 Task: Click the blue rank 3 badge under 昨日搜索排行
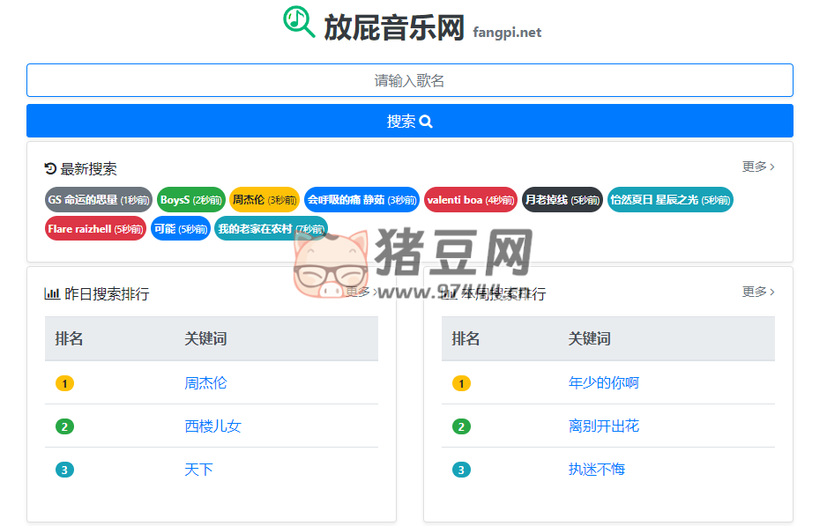(64, 470)
